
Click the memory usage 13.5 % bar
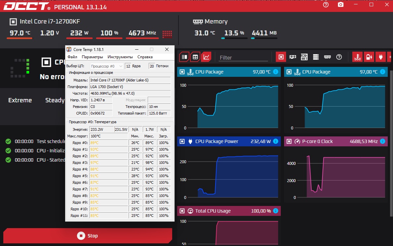pyautogui.click(x=234, y=38)
